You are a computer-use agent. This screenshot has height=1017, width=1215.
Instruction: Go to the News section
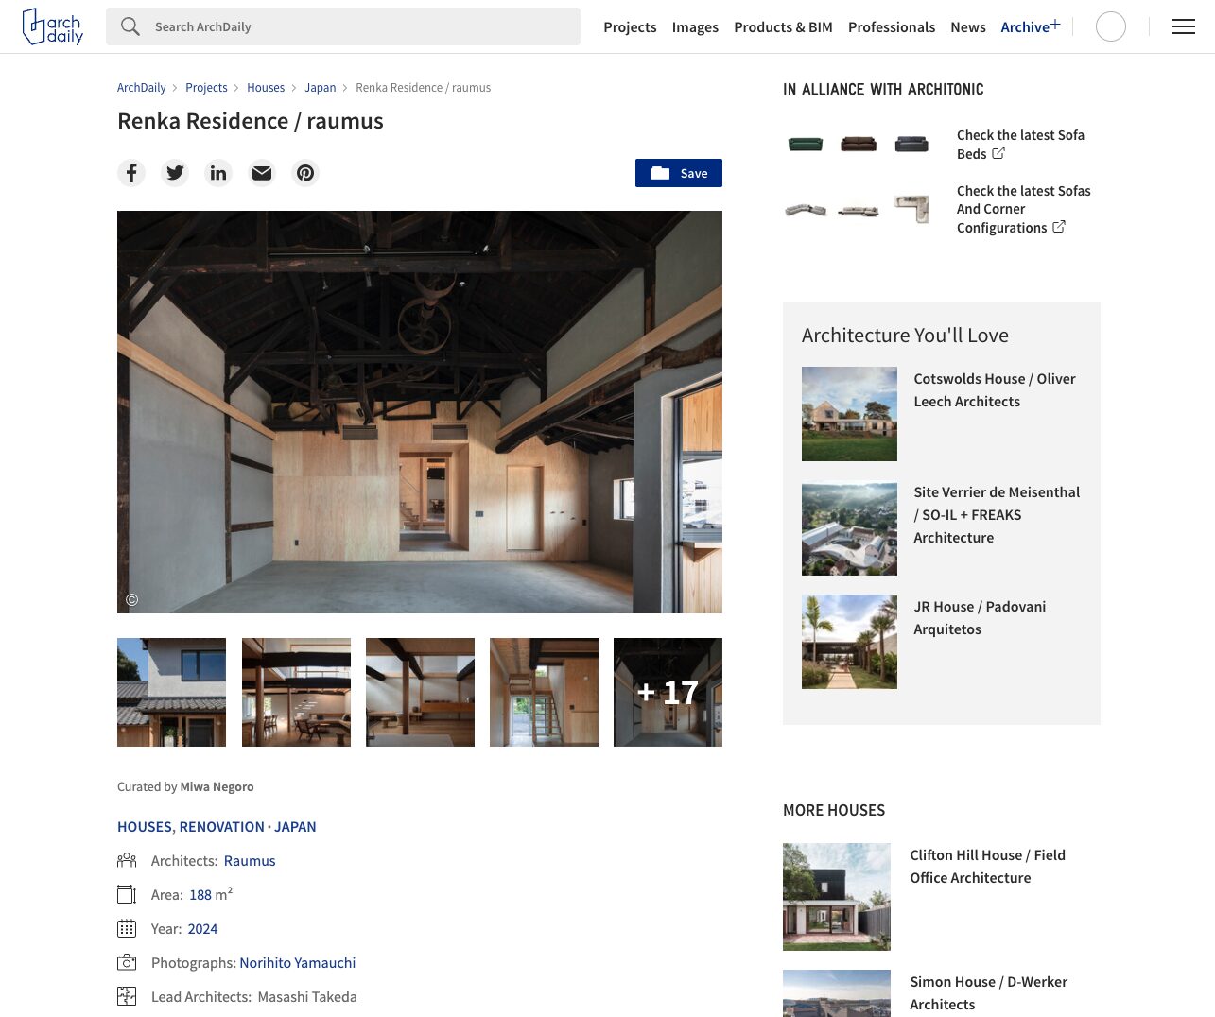click(967, 27)
